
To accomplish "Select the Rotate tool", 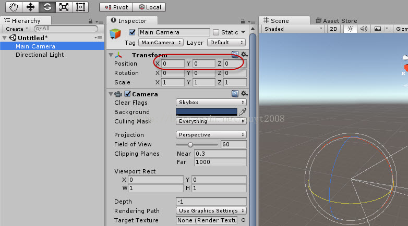I will (47, 7).
